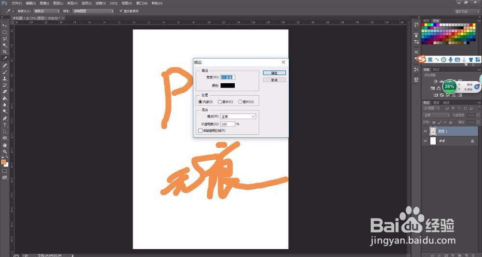482x257 pixels.
Task: Open tool preset picker arrow
Action: (13, 11)
